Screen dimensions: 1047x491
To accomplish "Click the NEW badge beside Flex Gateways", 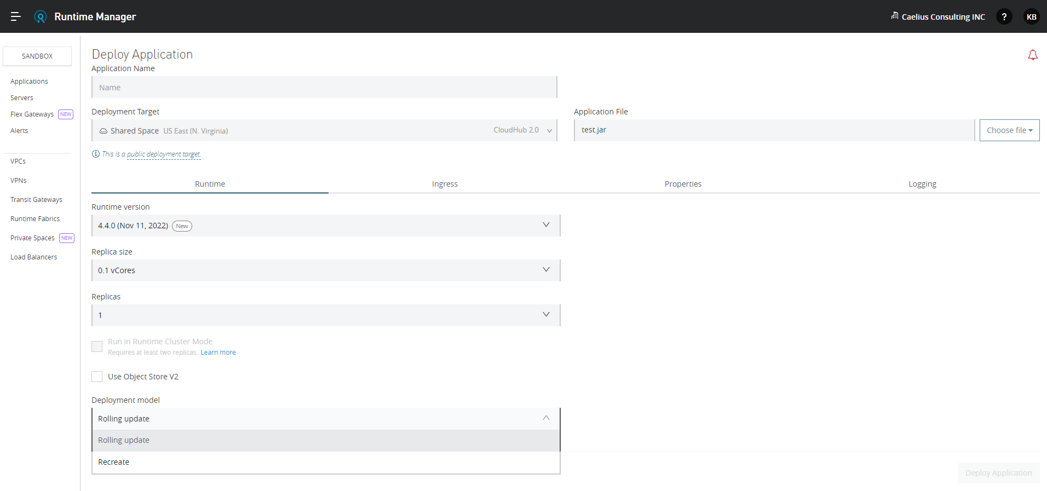I will pyautogui.click(x=66, y=114).
